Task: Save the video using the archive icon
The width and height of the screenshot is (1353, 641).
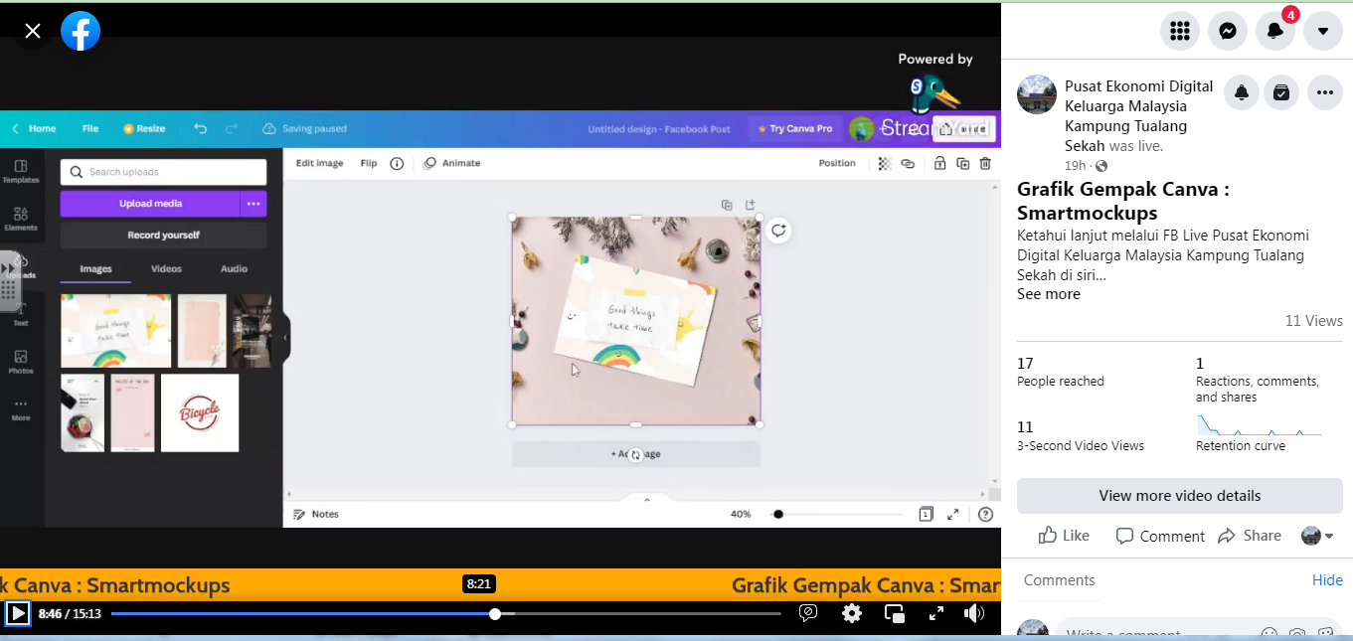Action: click(1281, 92)
